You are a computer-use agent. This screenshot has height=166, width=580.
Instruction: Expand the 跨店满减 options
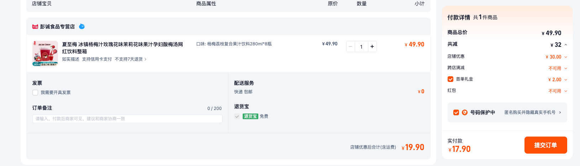566,68
